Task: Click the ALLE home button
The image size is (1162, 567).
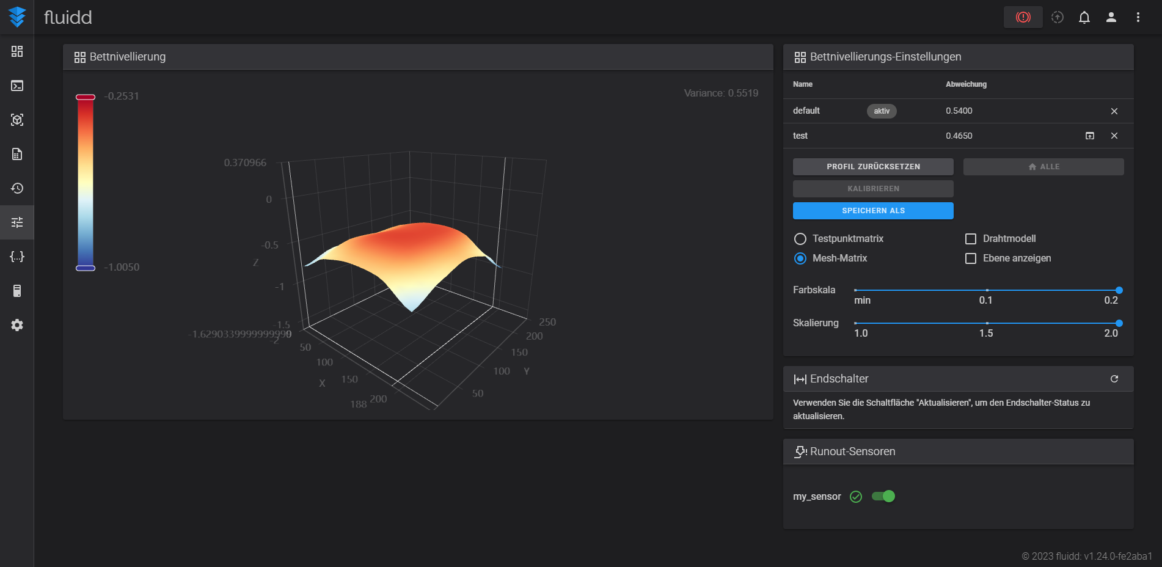Action: pos(1043,167)
